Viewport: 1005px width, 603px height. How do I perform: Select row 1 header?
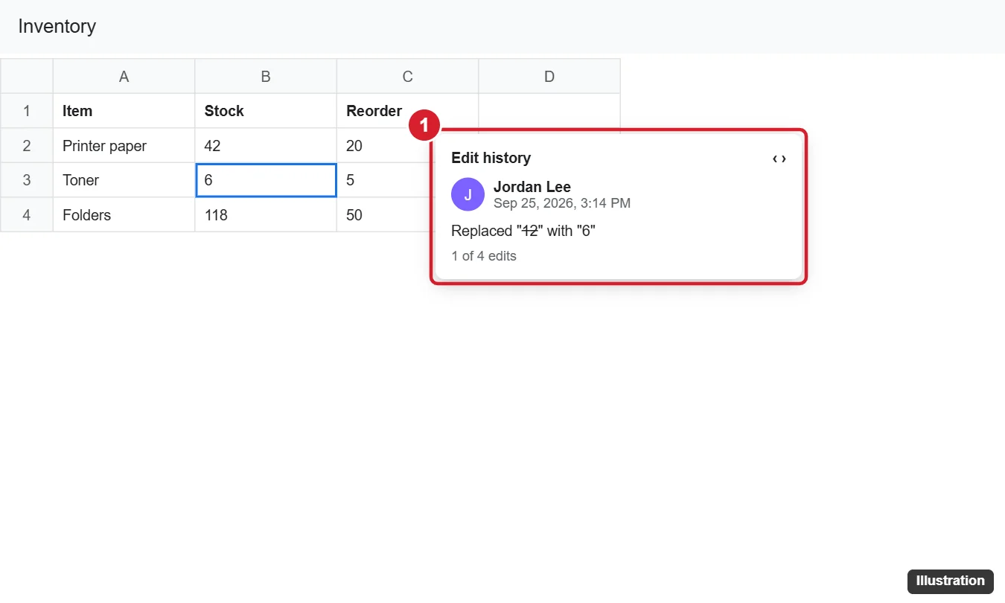(27, 111)
